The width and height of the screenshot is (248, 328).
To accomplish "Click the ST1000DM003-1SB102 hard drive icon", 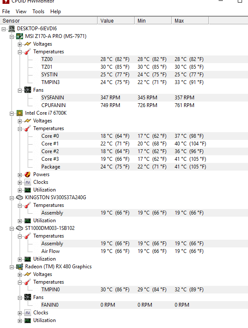I will pos(20,228).
